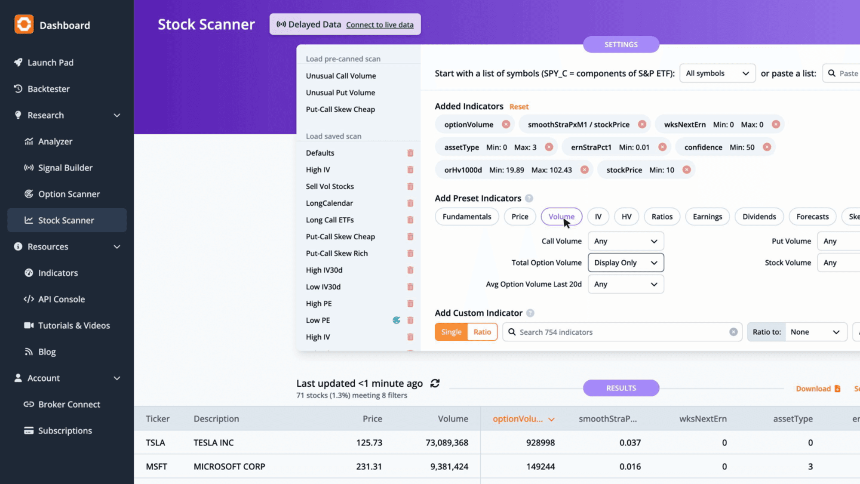The height and width of the screenshot is (484, 860).
Task: Select the Earnings preset tab
Action: pos(707,217)
